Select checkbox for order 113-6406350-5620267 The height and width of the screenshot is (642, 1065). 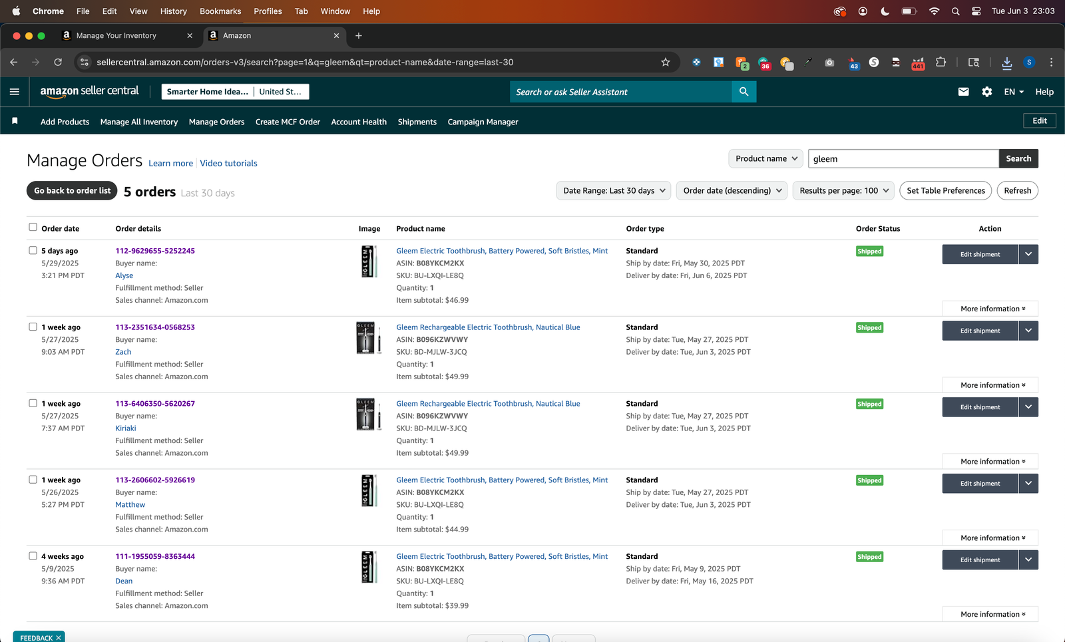pyautogui.click(x=33, y=404)
